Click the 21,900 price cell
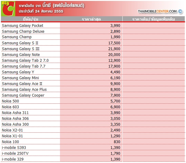 coord(114,49)
